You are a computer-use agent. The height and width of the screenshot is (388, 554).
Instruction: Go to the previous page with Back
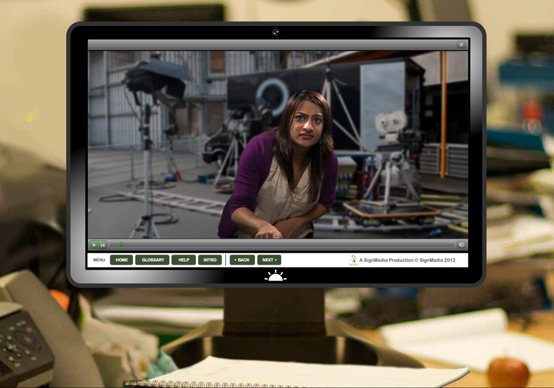point(242,260)
